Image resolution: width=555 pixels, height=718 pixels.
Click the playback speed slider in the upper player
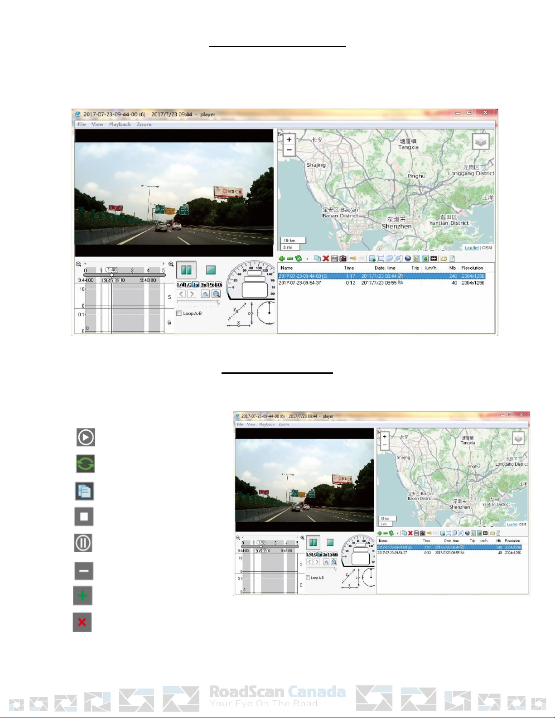[198, 302]
